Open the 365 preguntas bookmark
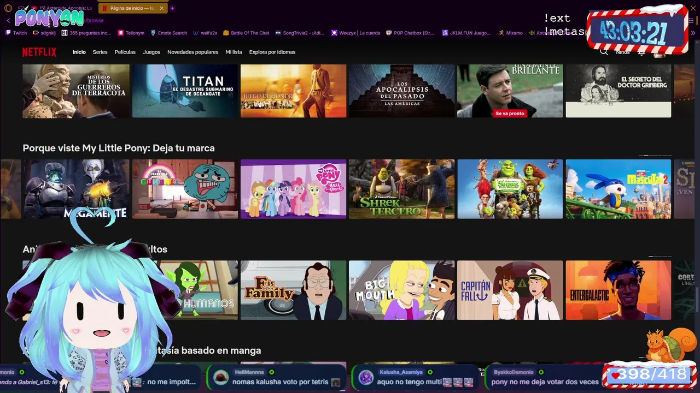The height and width of the screenshot is (393, 700). (x=86, y=33)
